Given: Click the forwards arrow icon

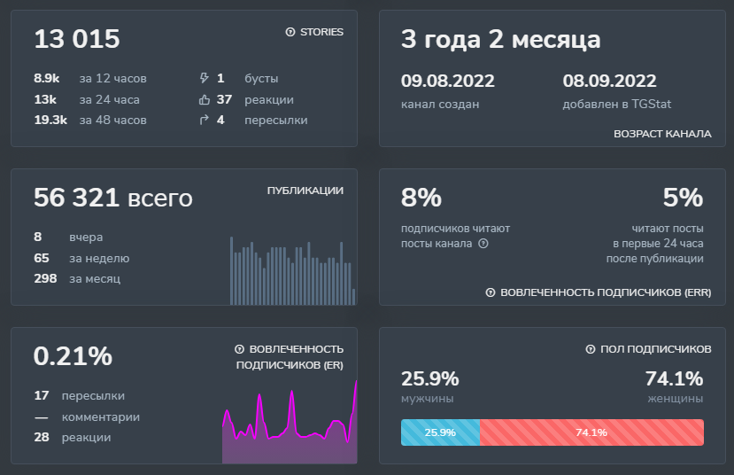Looking at the screenshot, I should pos(204,120).
